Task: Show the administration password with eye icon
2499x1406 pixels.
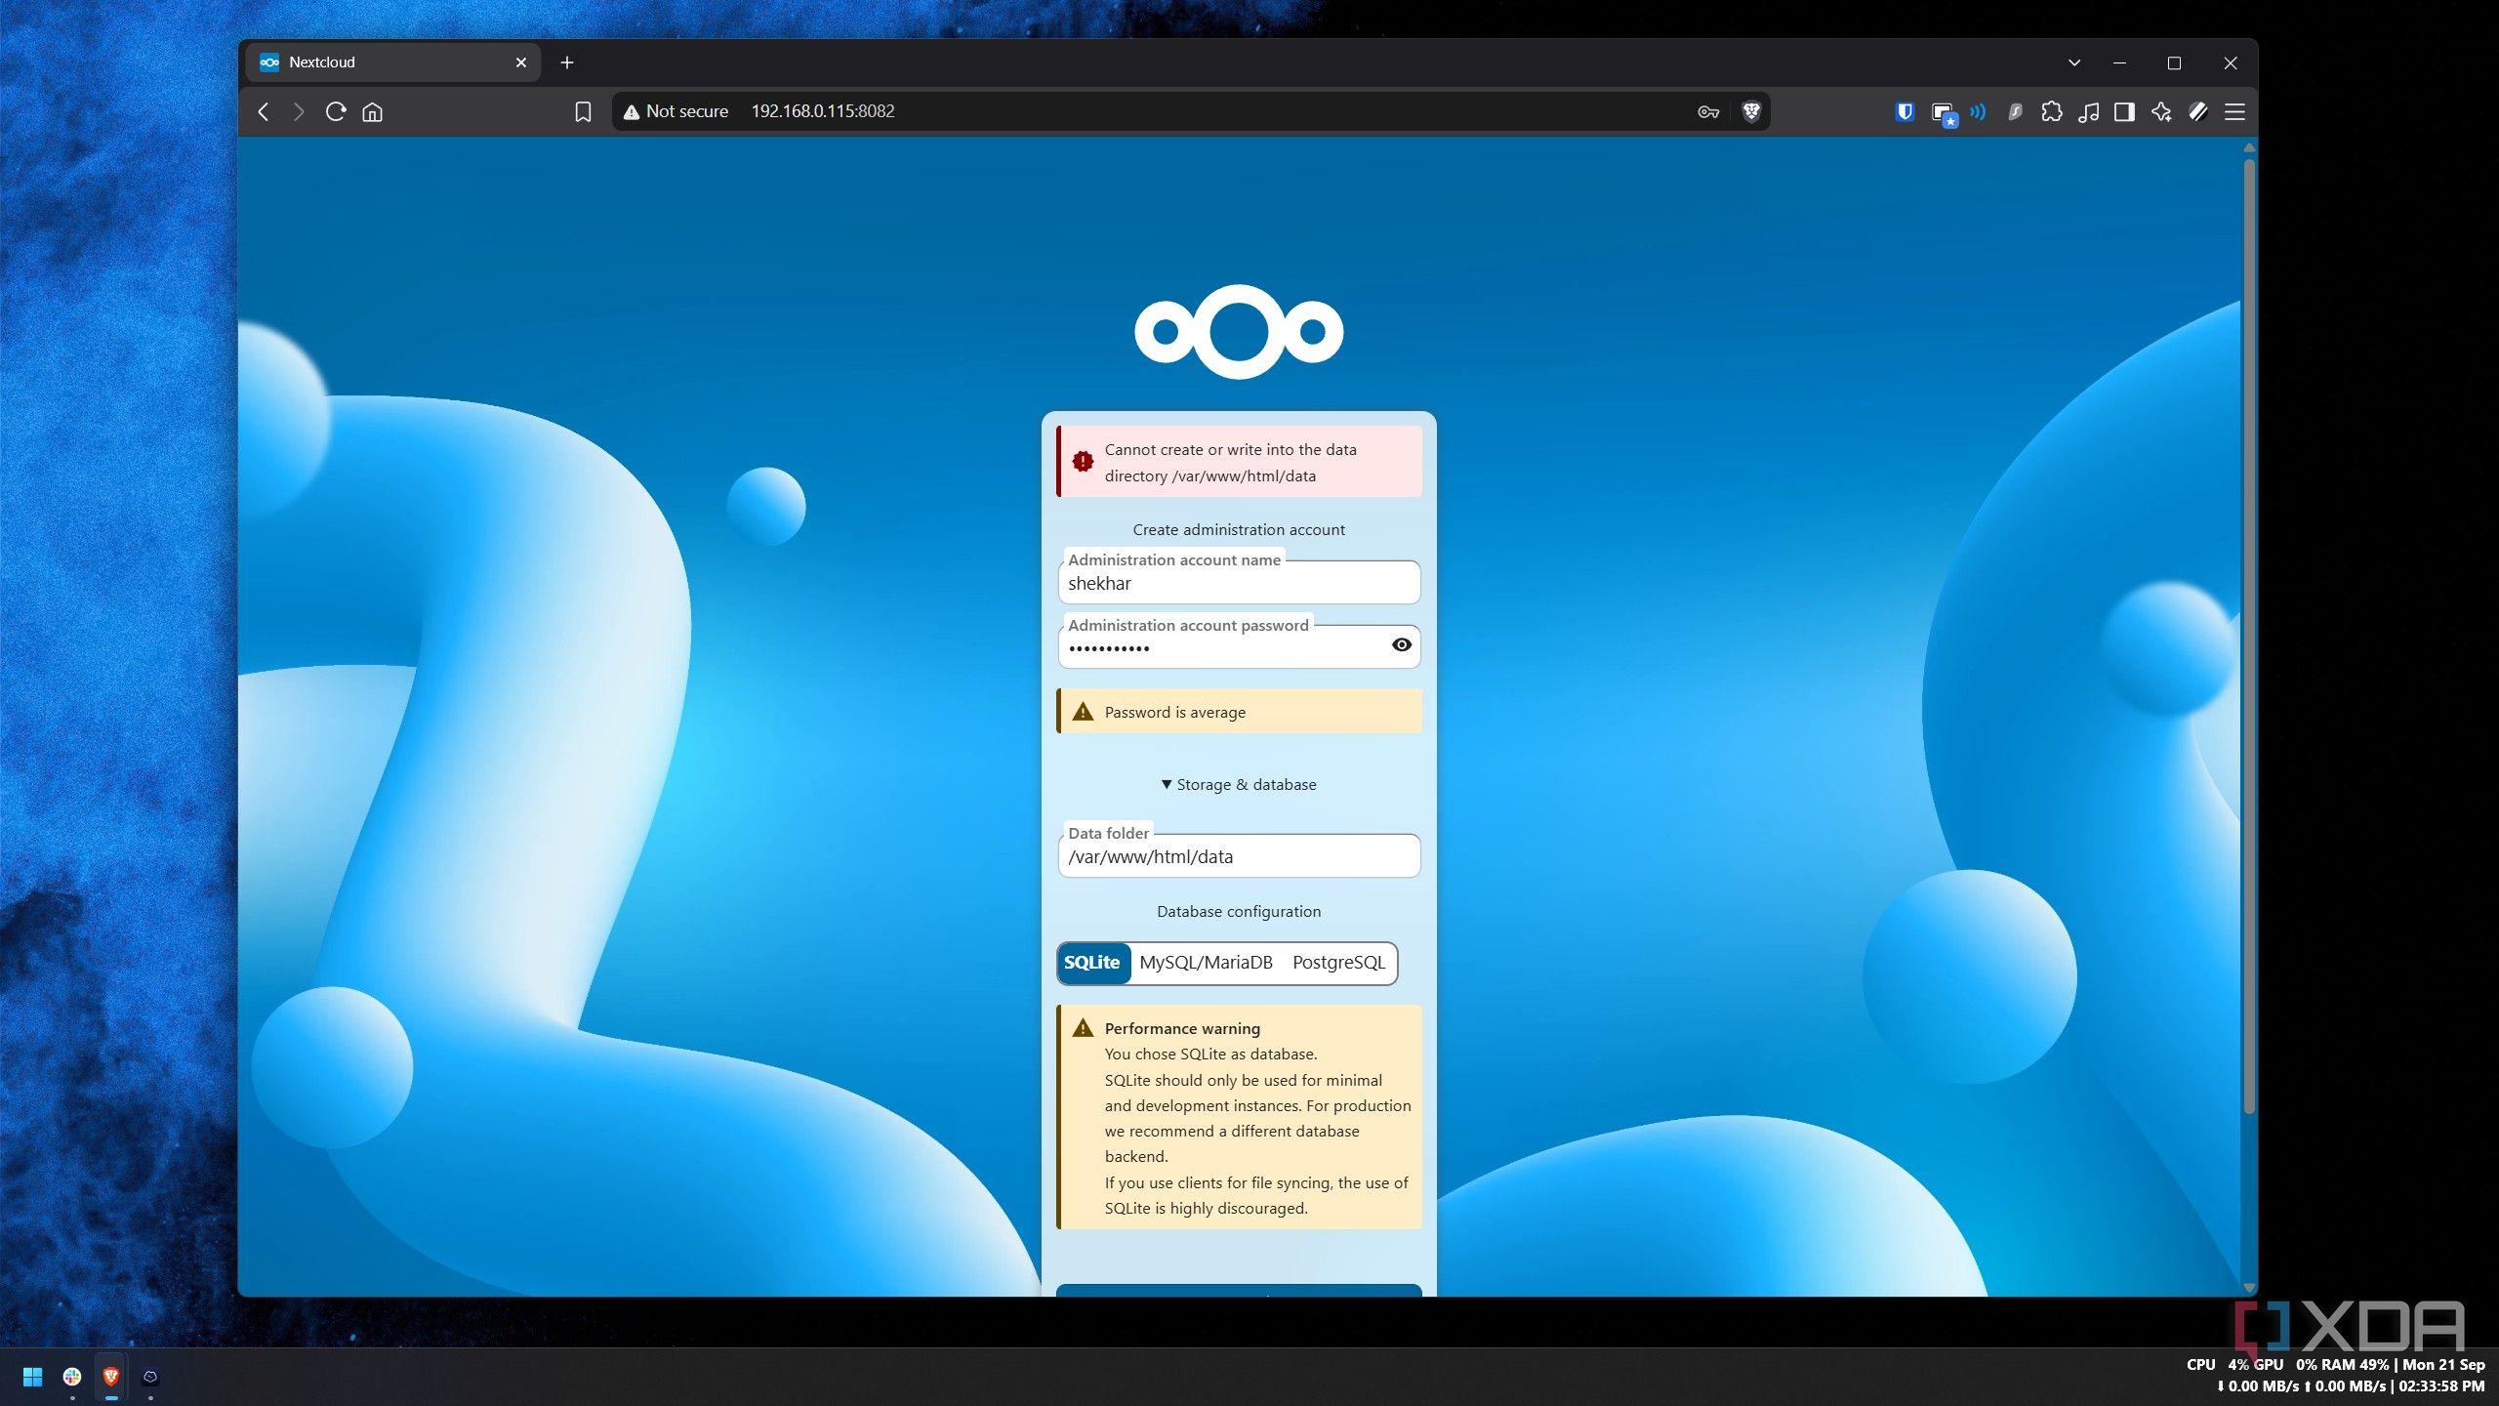Action: point(1401,644)
